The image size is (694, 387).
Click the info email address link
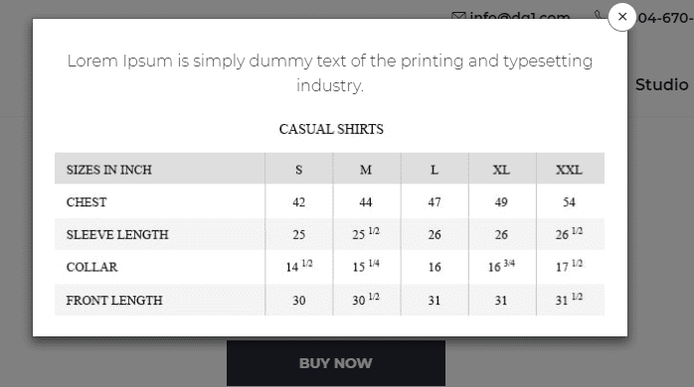[520, 16]
